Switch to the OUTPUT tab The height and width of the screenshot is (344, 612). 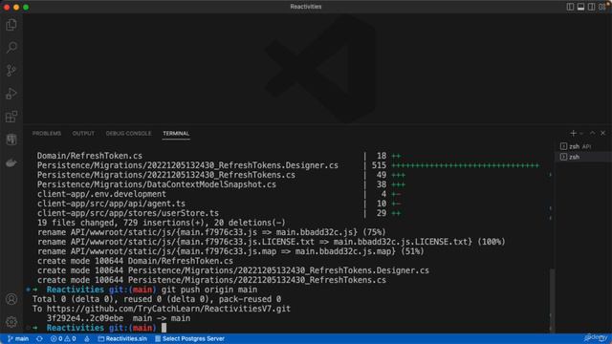pos(83,134)
